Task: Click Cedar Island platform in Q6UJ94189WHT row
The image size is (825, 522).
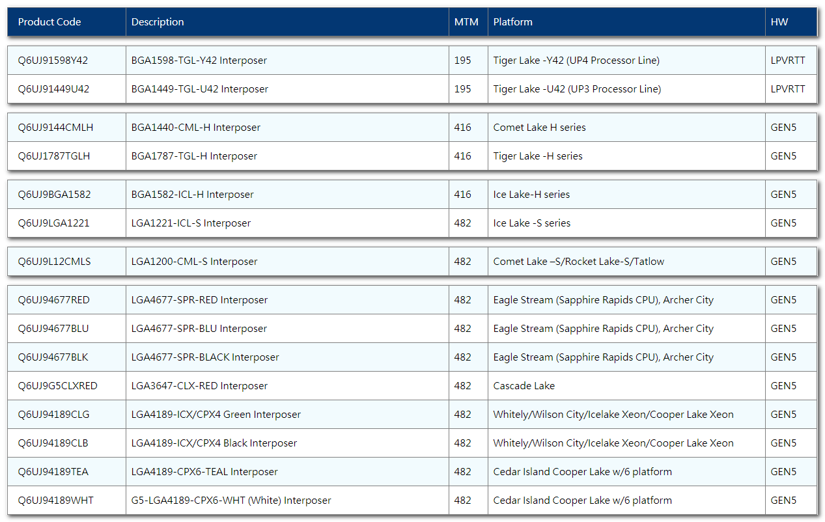Action: pos(583,501)
